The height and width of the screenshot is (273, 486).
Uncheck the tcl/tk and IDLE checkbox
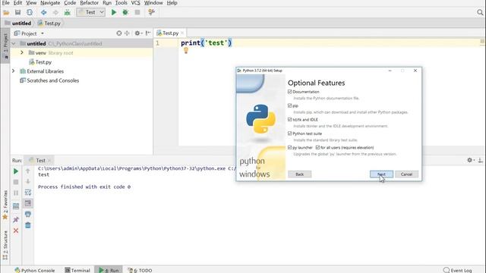(290, 120)
